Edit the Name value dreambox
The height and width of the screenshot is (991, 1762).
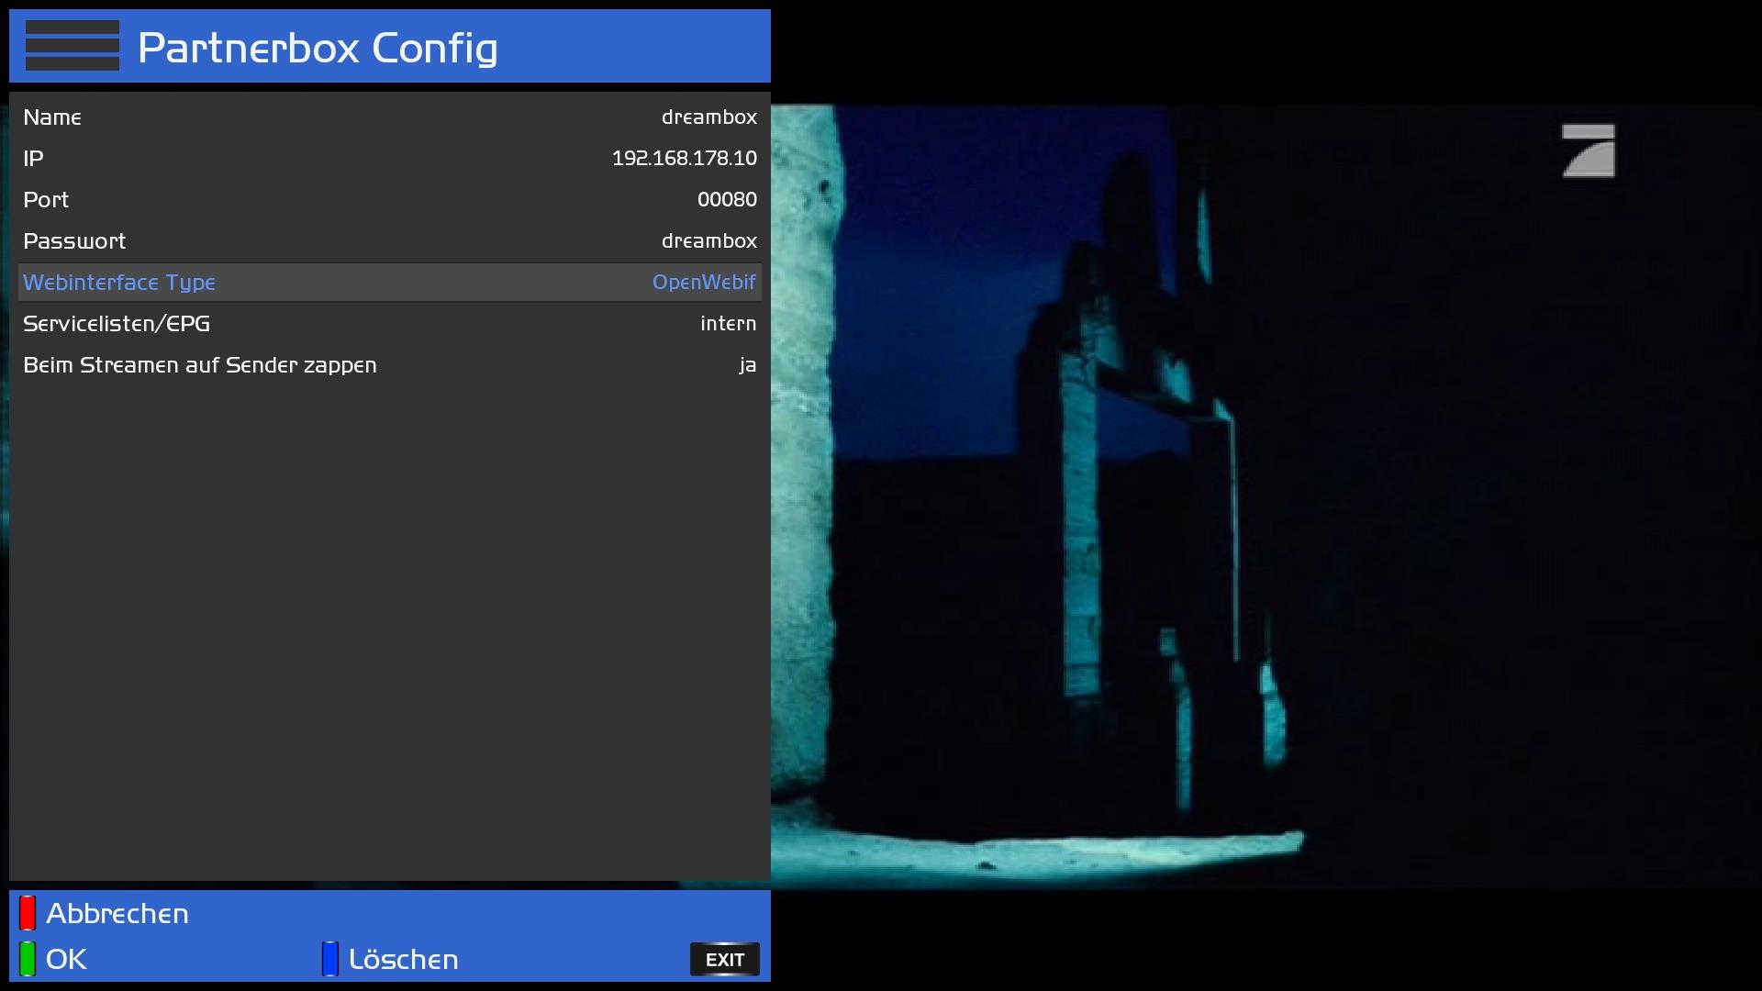pyautogui.click(x=708, y=117)
